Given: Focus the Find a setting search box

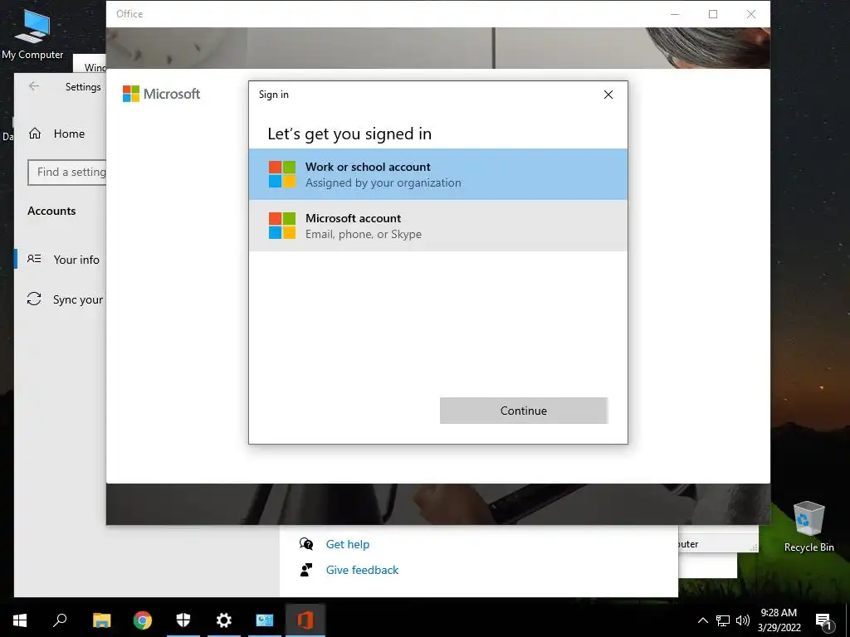Looking at the screenshot, I should [67, 173].
